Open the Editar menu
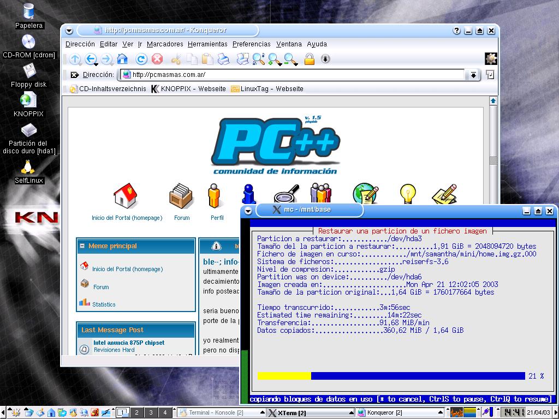The image size is (559, 419). pyautogui.click(x=109, y=44)
